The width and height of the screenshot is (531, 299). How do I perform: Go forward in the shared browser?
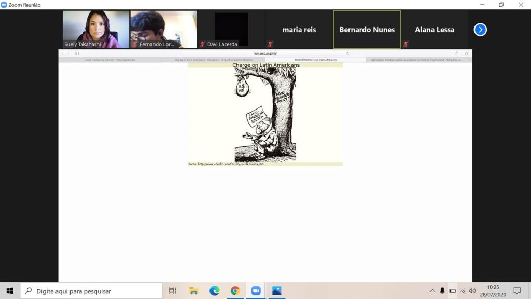[x=68, y=53]
